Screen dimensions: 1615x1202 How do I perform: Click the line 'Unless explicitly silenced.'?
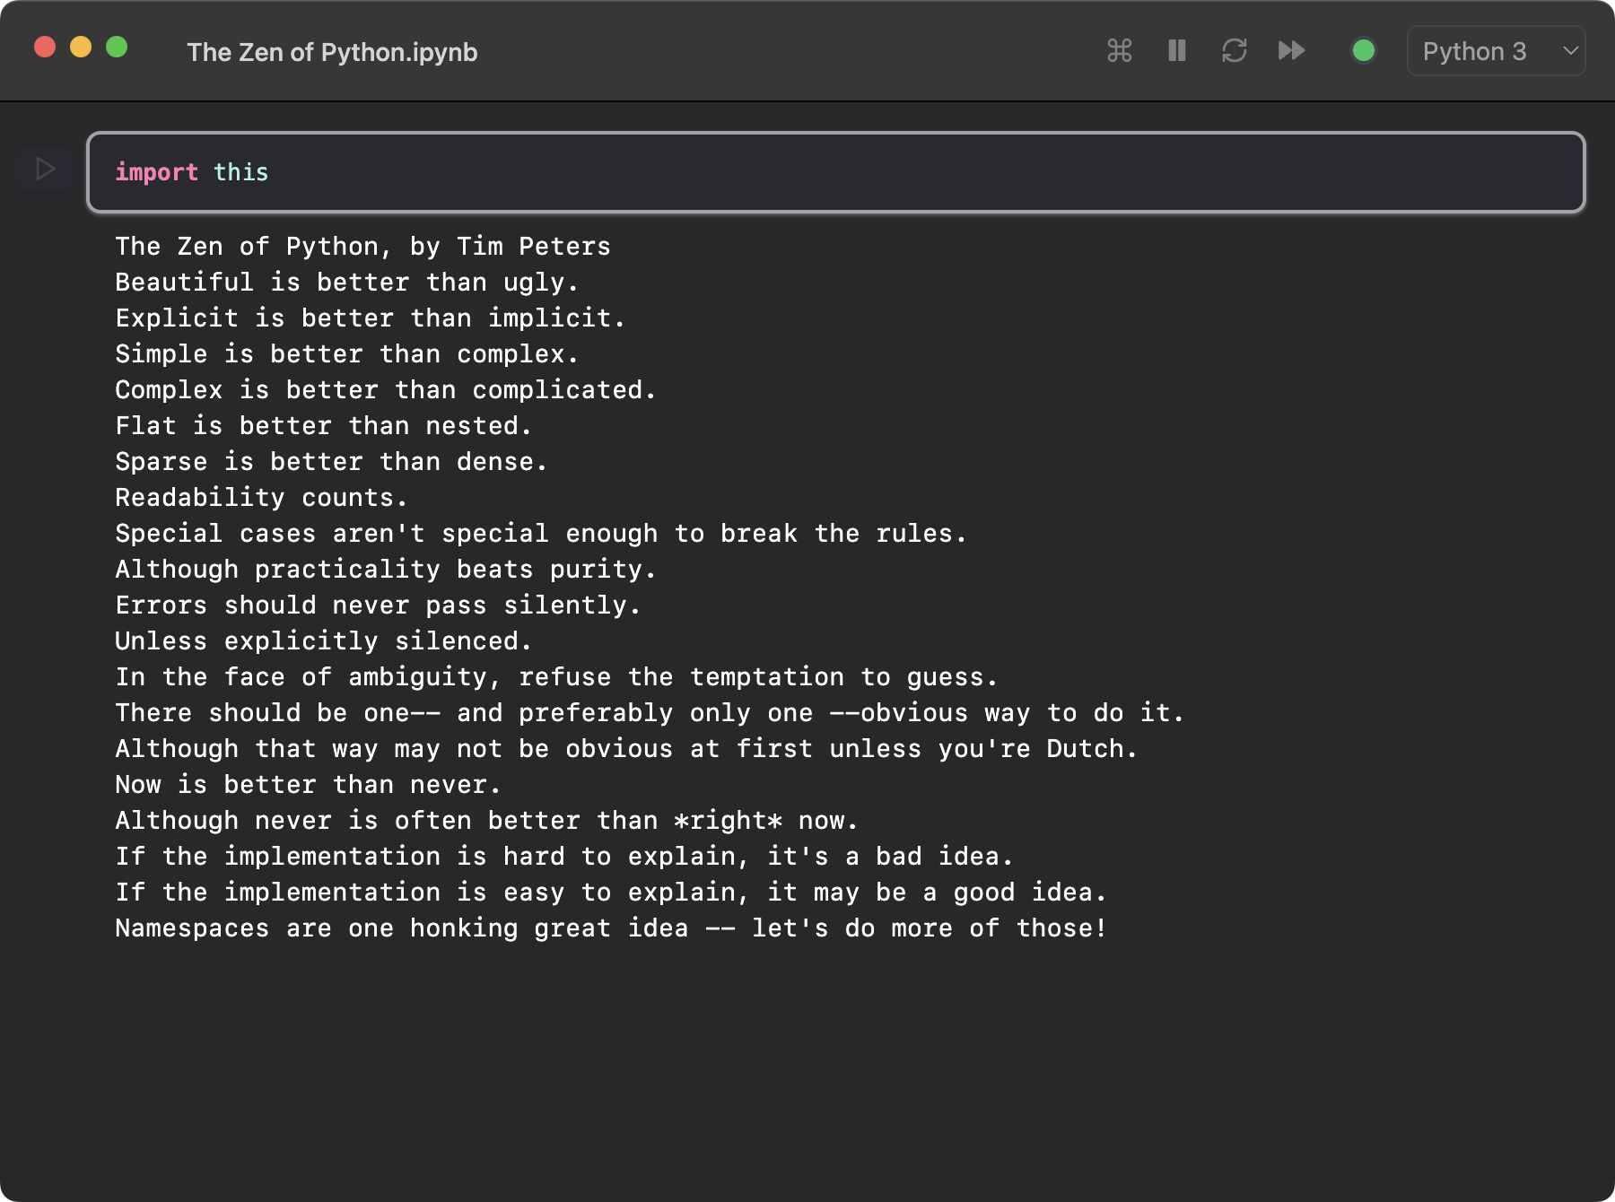(x=323, y=641)
